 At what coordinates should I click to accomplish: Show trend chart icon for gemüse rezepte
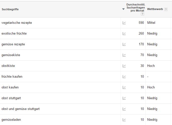point(124,44)
